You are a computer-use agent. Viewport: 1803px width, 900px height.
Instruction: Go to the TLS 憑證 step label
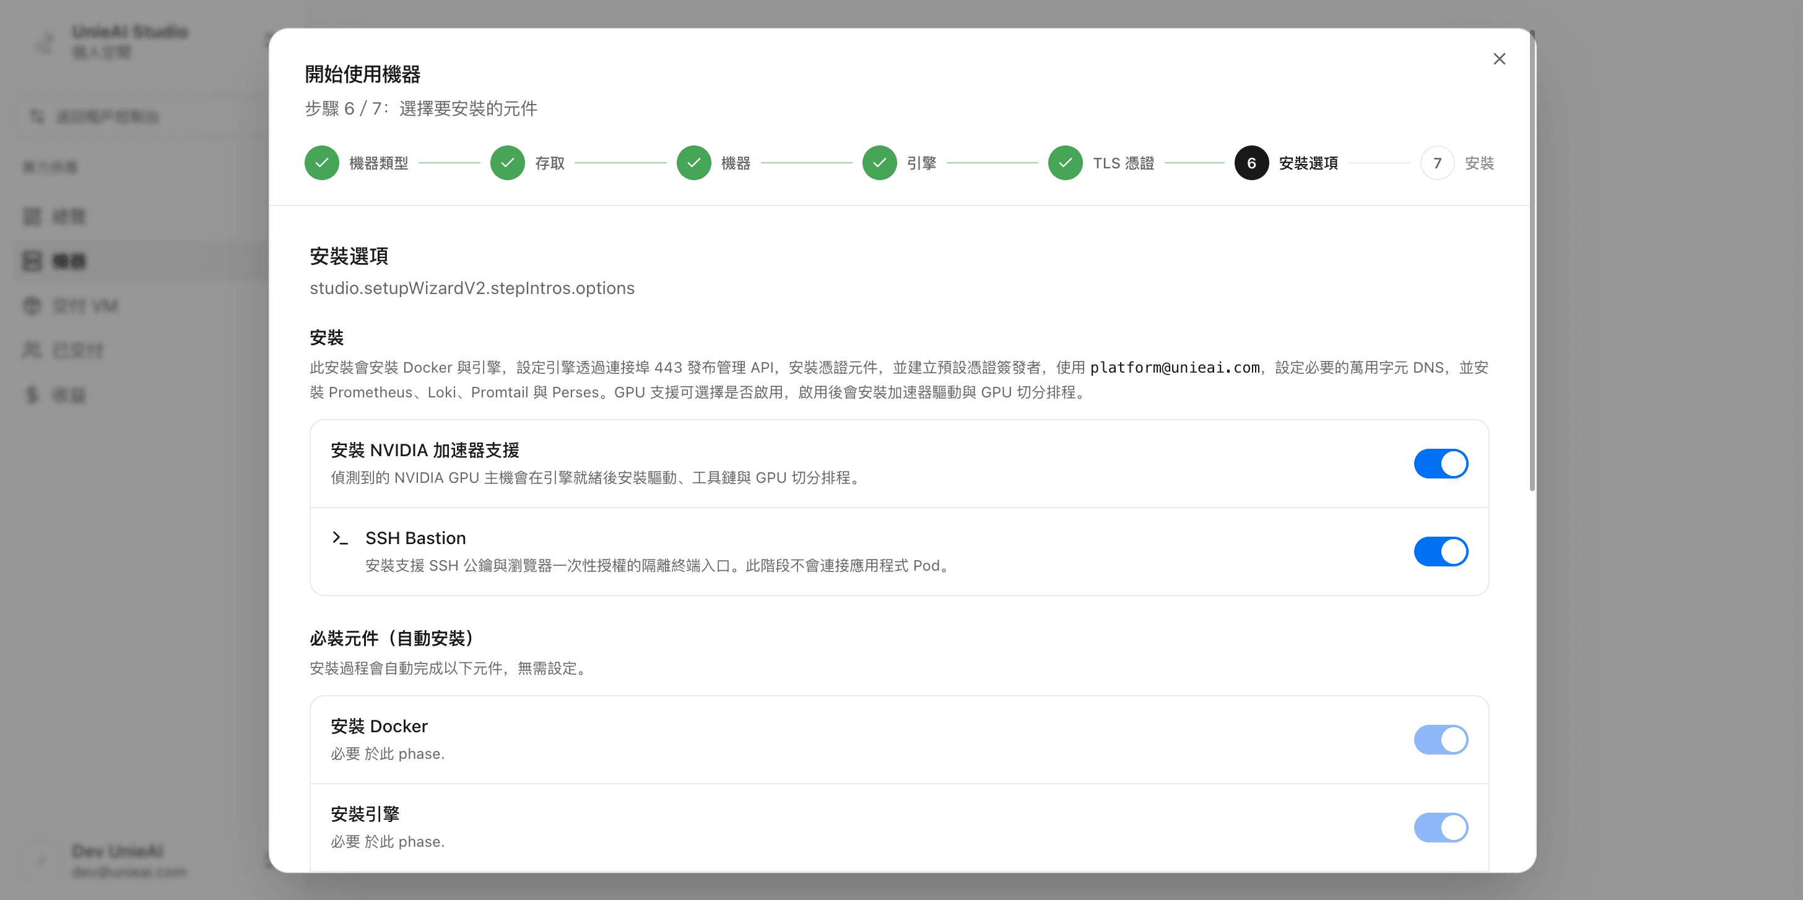pos(1123,163)
